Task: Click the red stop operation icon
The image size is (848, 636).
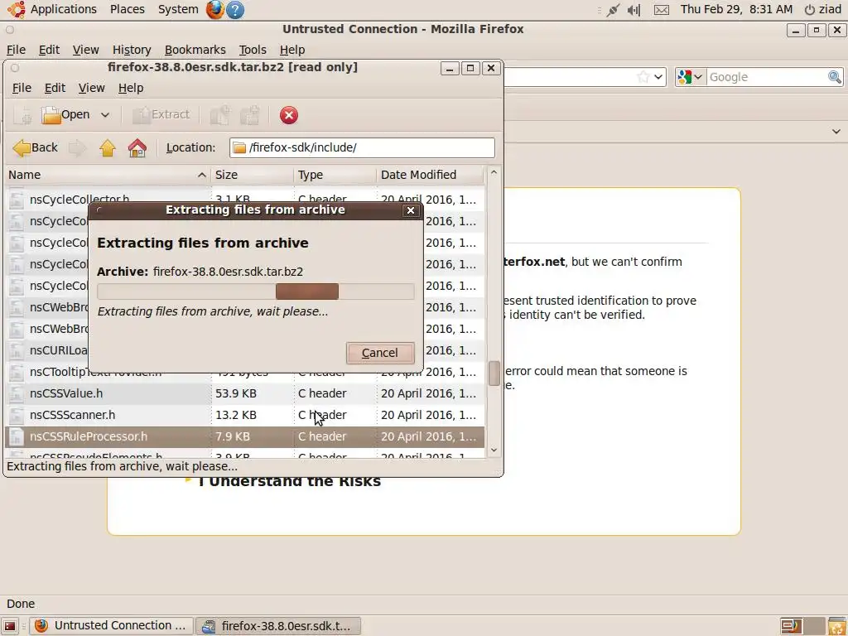Action: [289, 115]
